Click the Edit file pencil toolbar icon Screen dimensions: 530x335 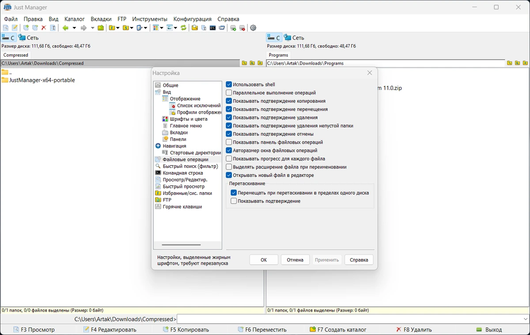[x=15, y=28]
